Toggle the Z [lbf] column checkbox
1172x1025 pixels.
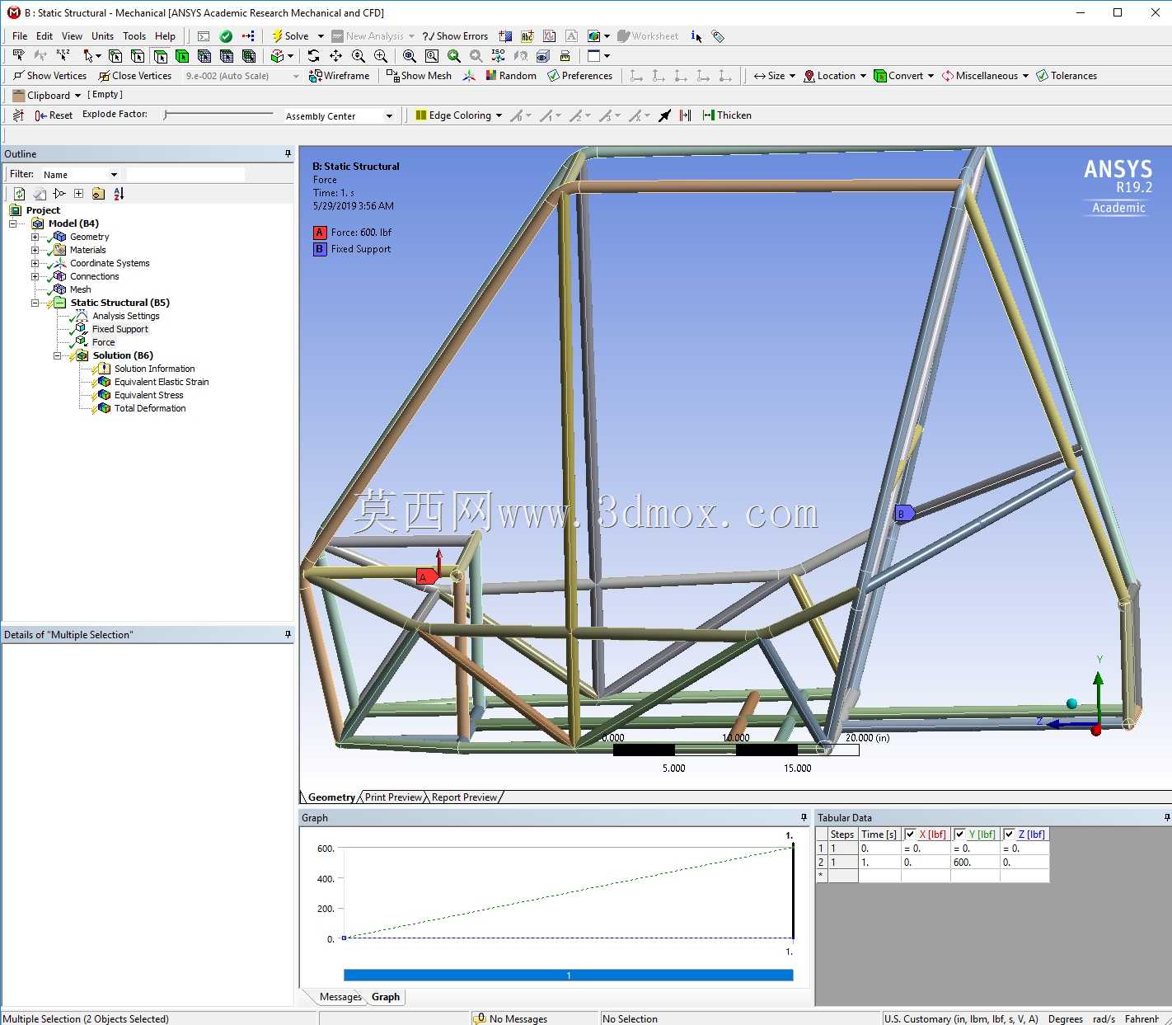tap(1009, 835)
